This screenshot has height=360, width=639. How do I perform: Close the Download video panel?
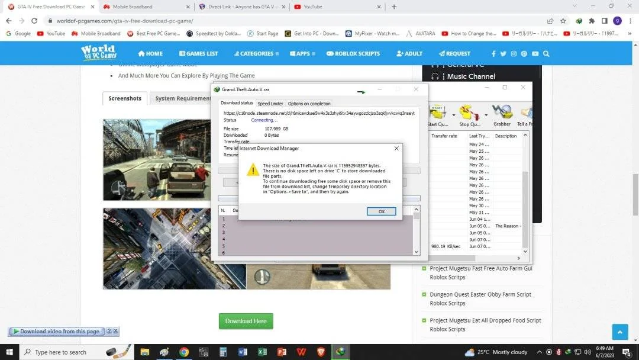pos(116,331)
